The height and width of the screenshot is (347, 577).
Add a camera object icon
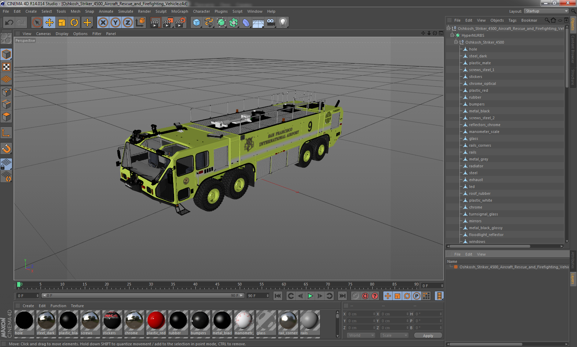coord(271,23)
